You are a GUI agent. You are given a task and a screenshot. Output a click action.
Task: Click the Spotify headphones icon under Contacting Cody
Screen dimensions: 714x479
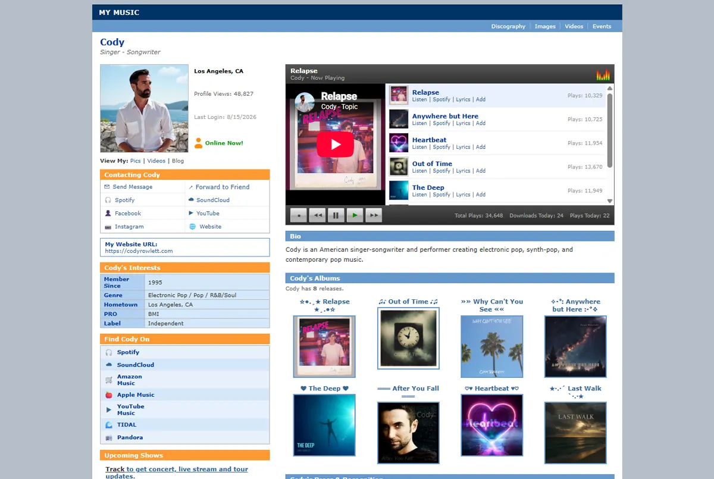pos(108,200)
